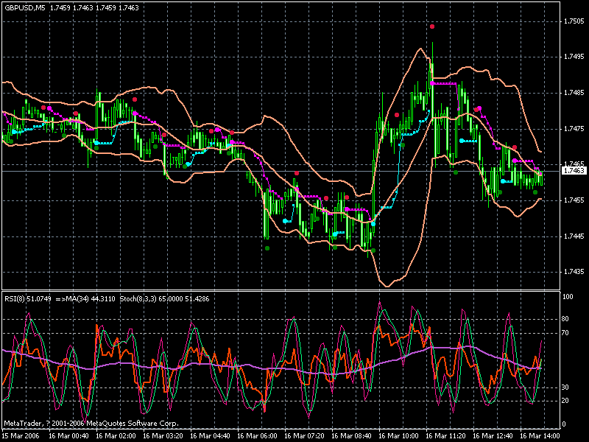Select the 1.7505 price scale label
The width and height of the screenshot is (589, 442).
[574, 21]
